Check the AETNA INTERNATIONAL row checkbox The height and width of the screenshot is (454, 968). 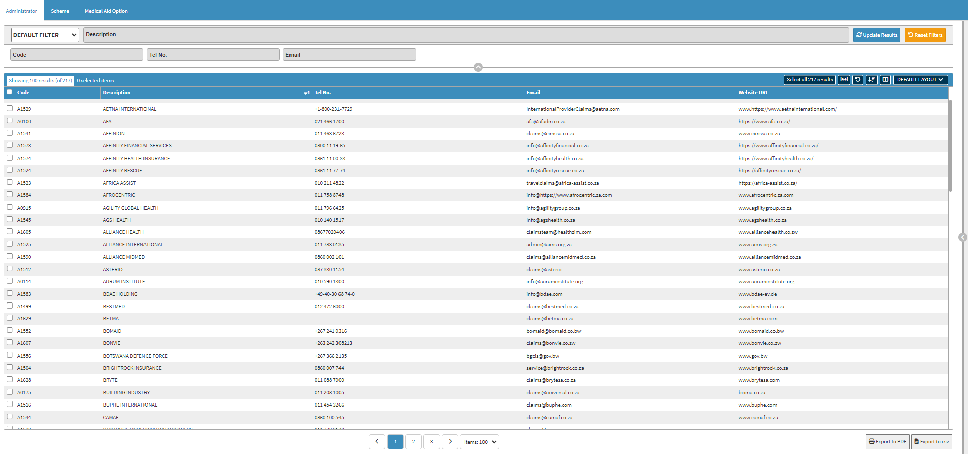point(10,108)
